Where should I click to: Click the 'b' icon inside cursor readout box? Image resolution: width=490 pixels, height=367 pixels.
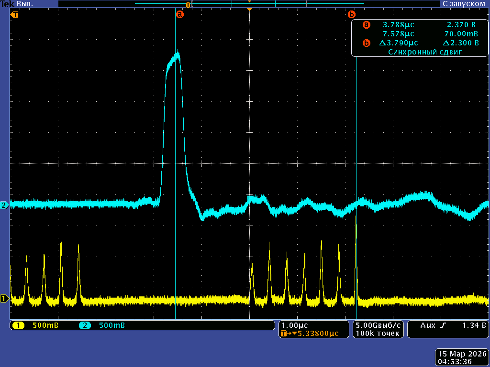click(x=367, y=43)
